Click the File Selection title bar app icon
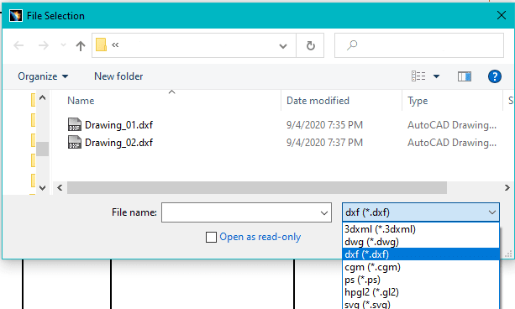 [16, 15]
